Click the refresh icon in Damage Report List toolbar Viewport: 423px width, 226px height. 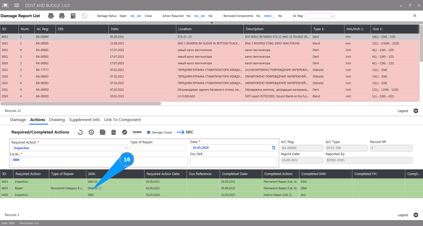[x=85, y=16]
